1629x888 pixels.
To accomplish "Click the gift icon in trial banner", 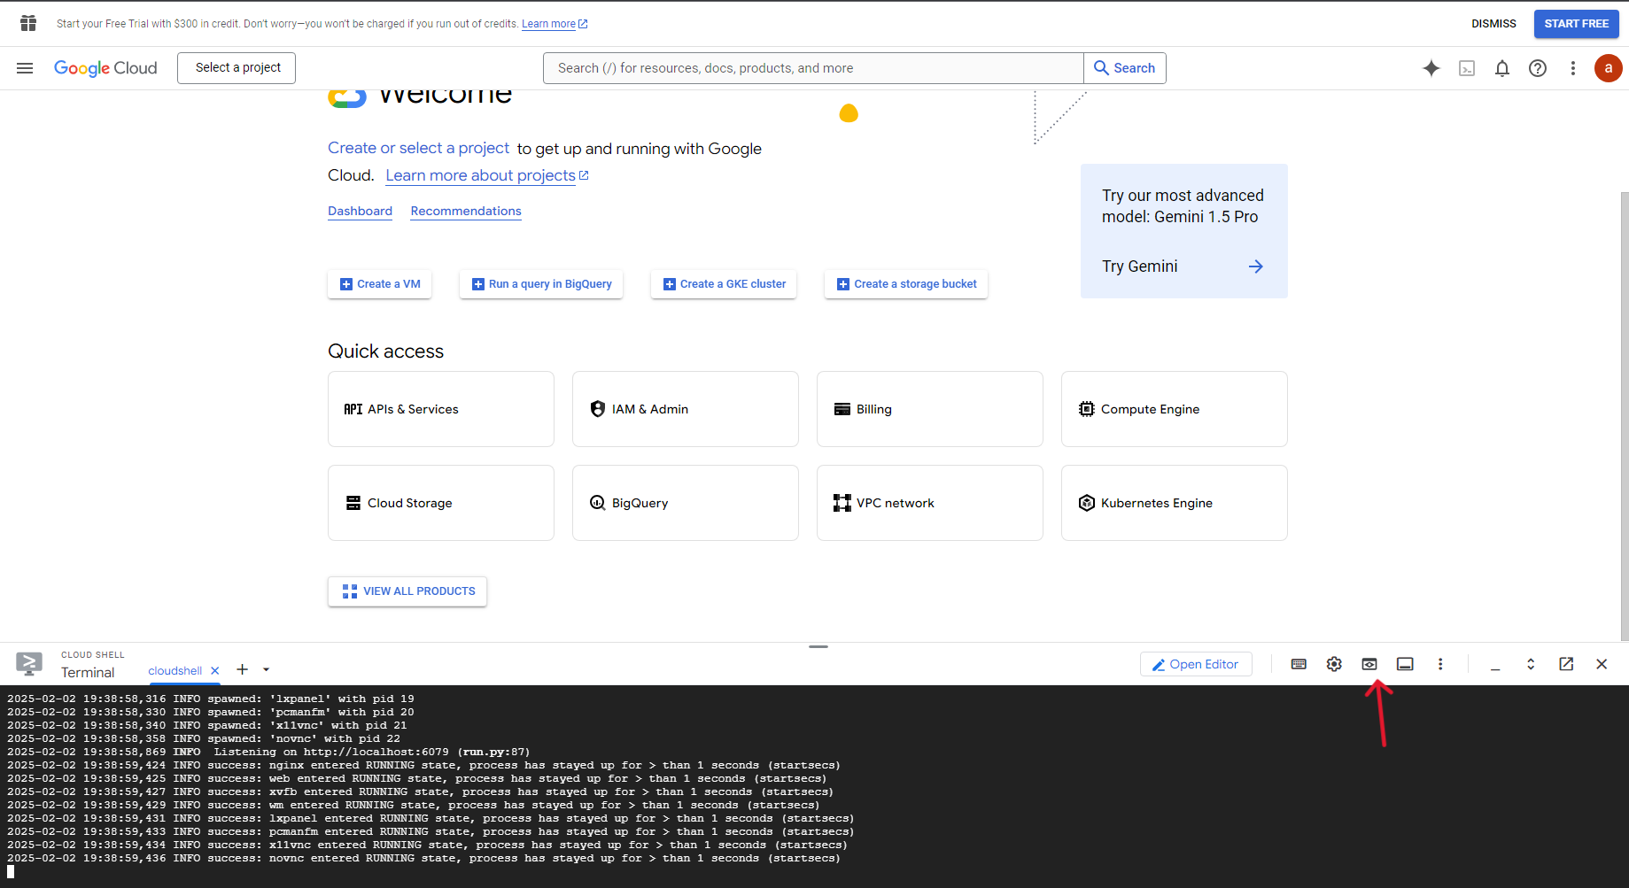I will (28, 23).
